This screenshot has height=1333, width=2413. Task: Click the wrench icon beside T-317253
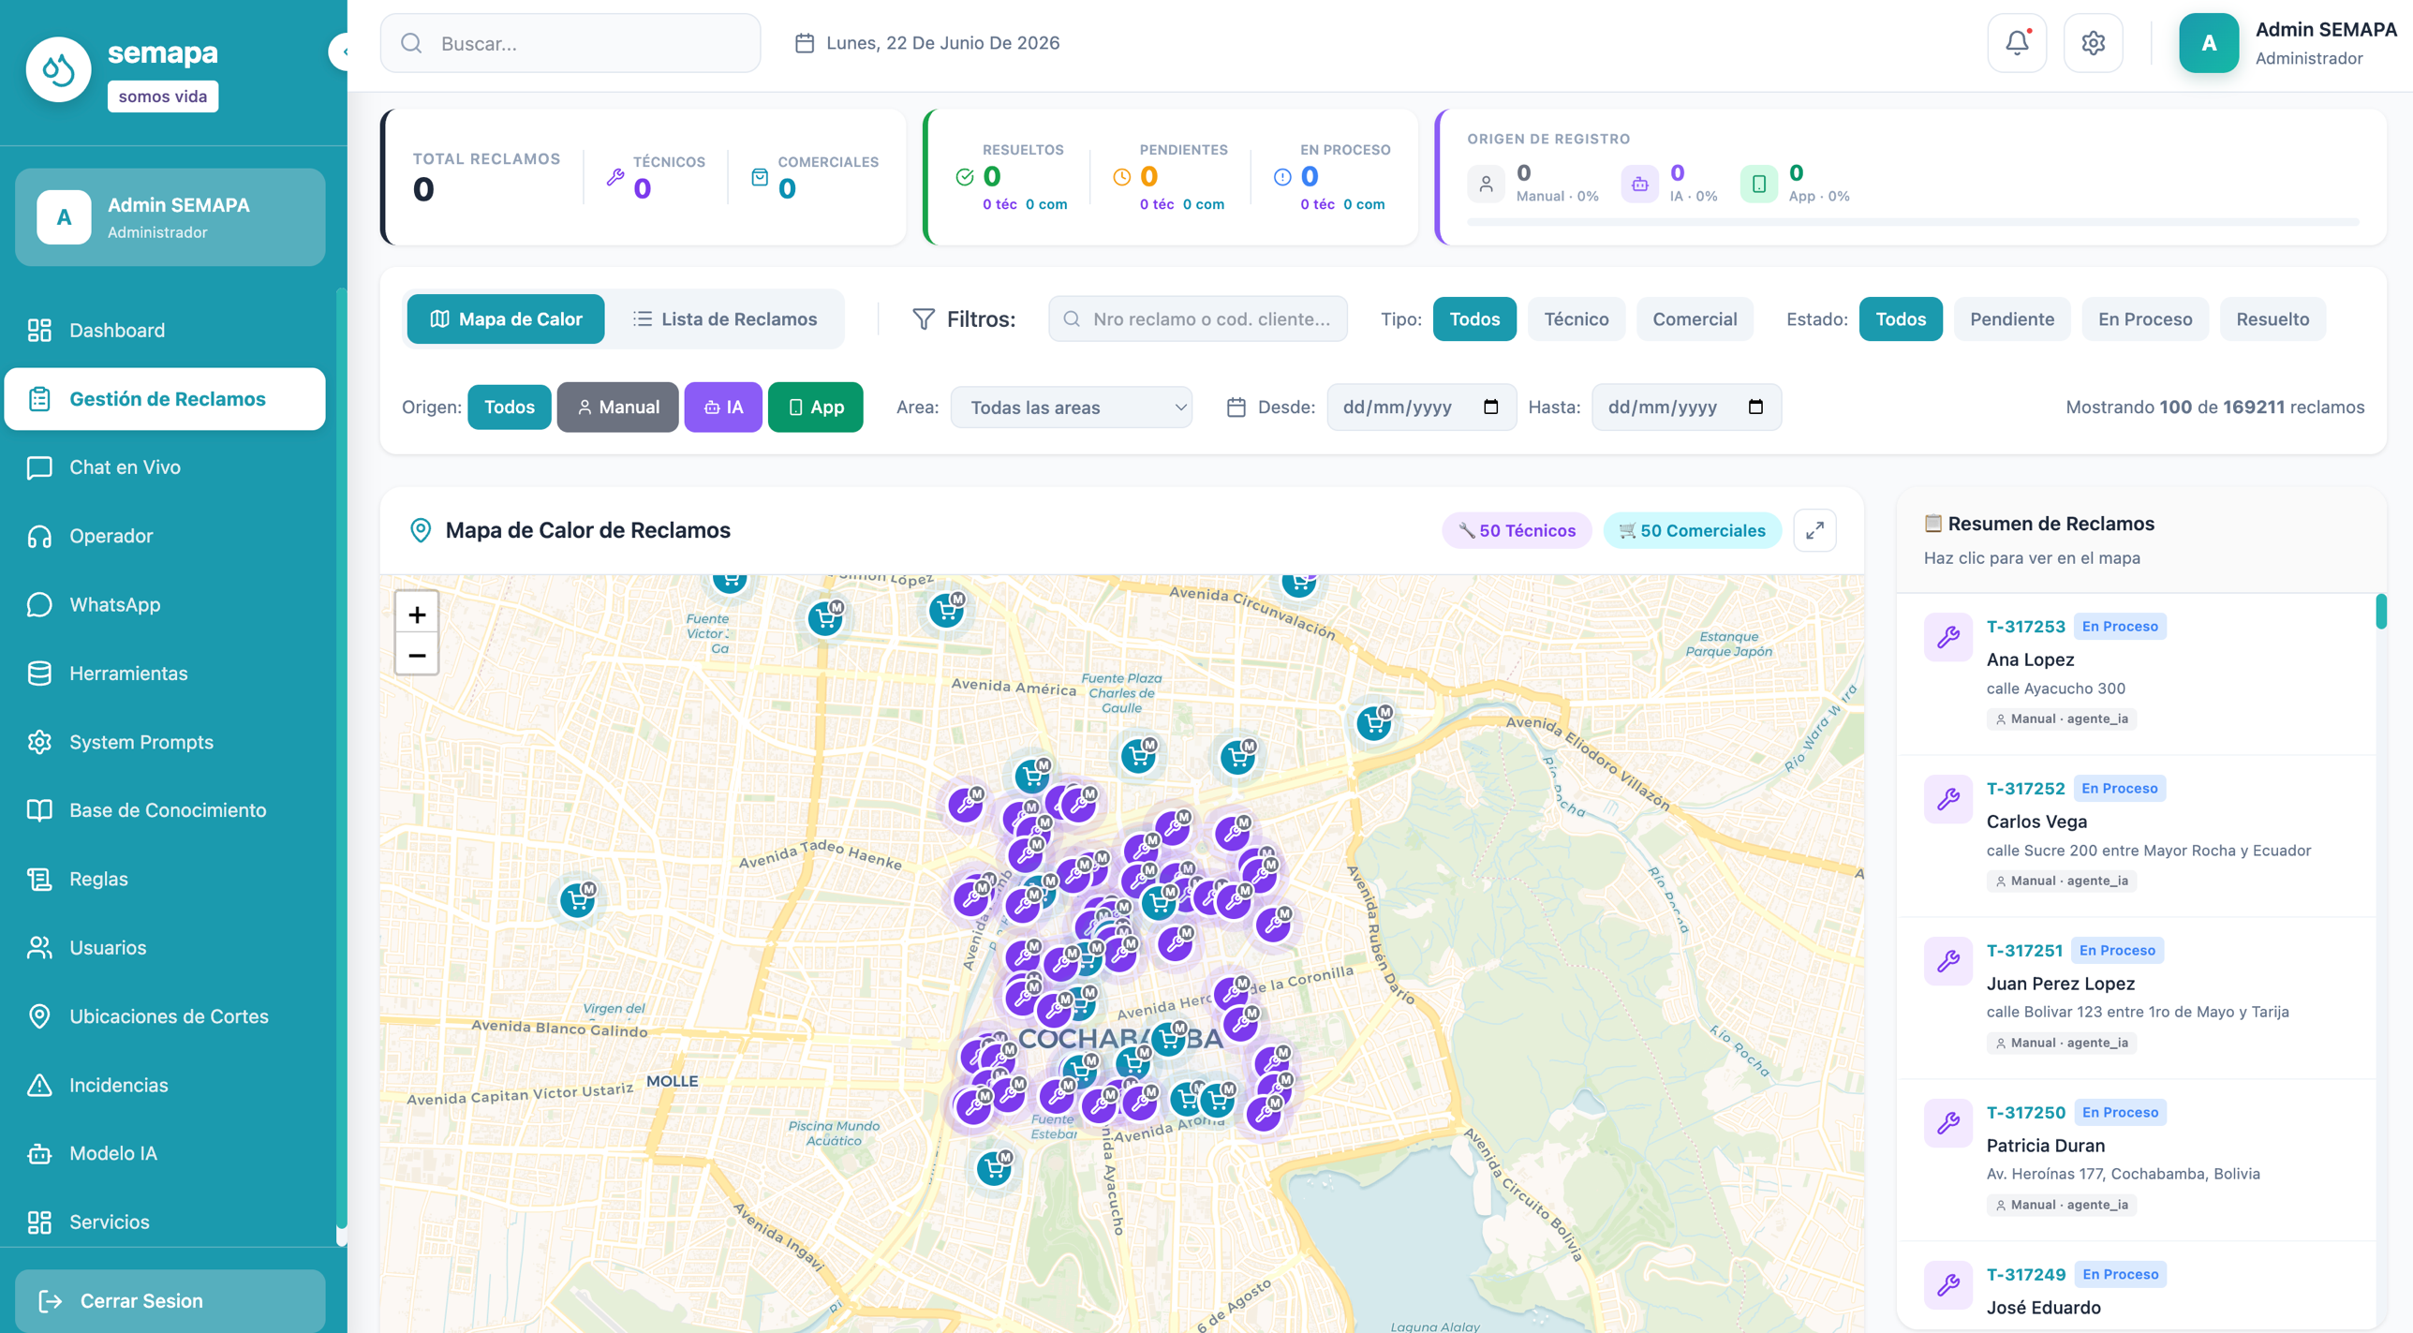click(x=1948, y=637)
